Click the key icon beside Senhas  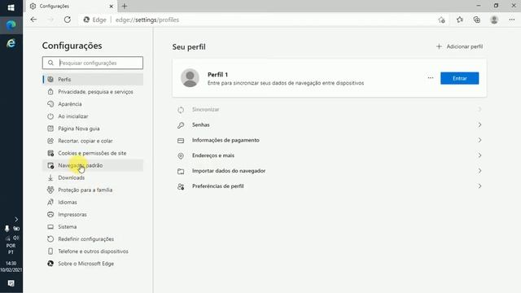(x=181, y=125)
